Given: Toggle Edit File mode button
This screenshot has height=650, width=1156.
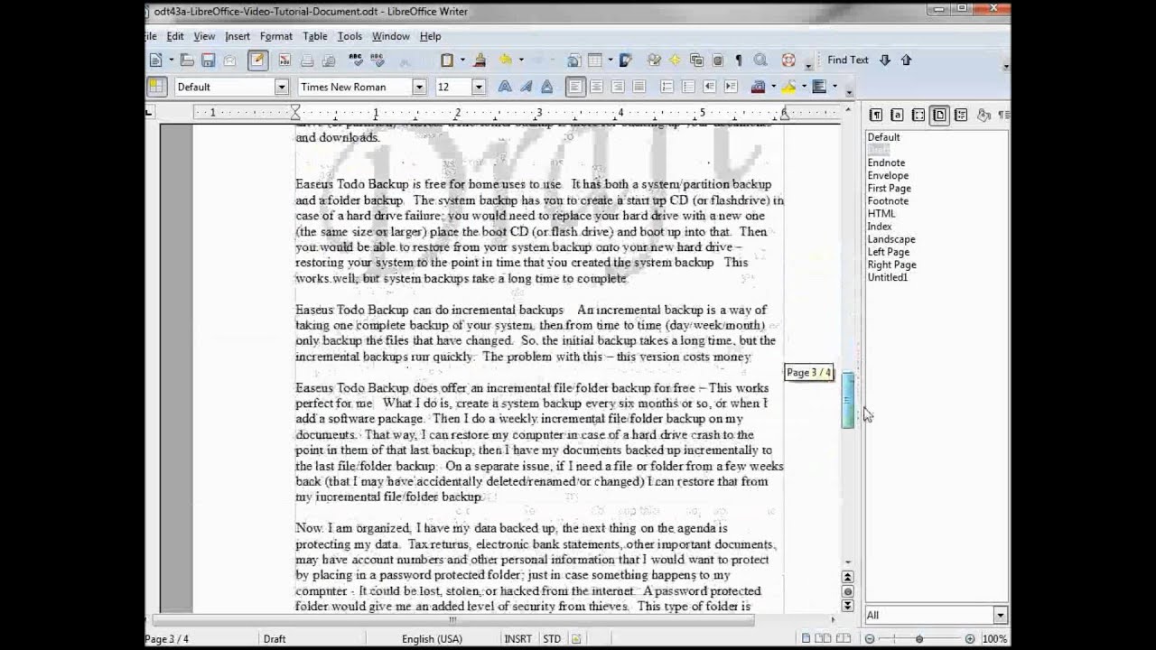Looking at the screenshot, I should [x=257, y=60].
